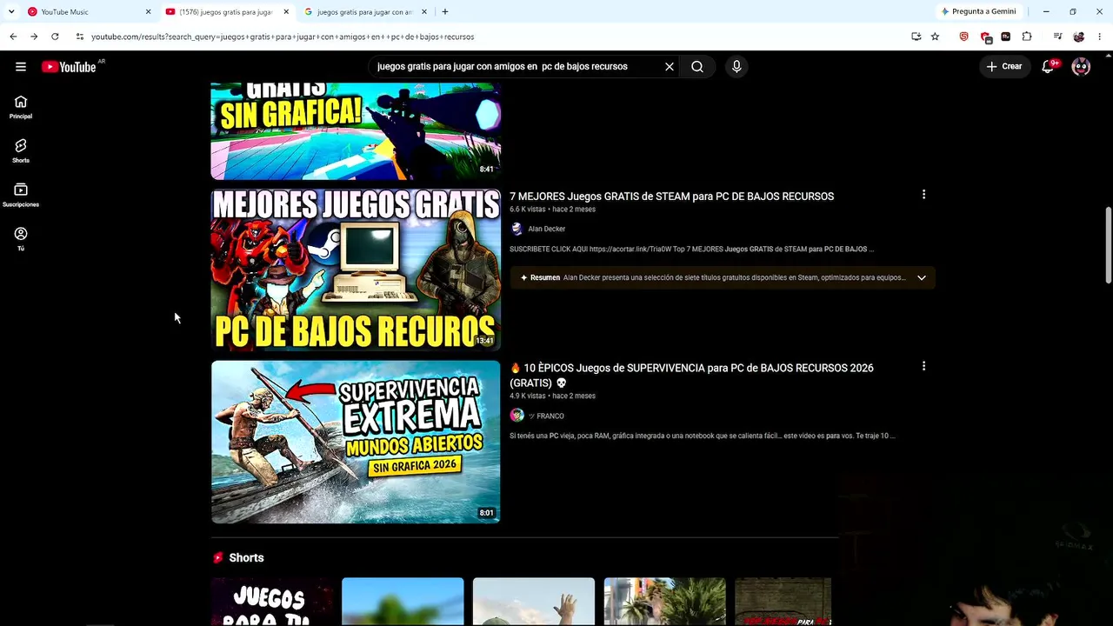The width and height of the screenshot is (1113, 626).
Task: Visit the FRANCO channel name
Action: click(546, 416)
